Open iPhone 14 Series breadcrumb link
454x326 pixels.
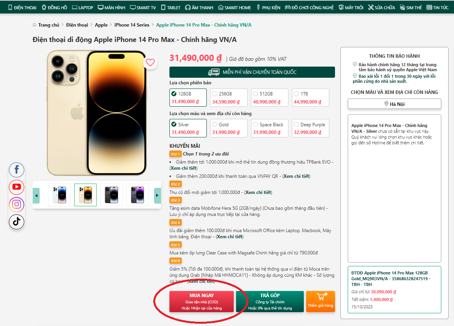(x=132, y=25)
